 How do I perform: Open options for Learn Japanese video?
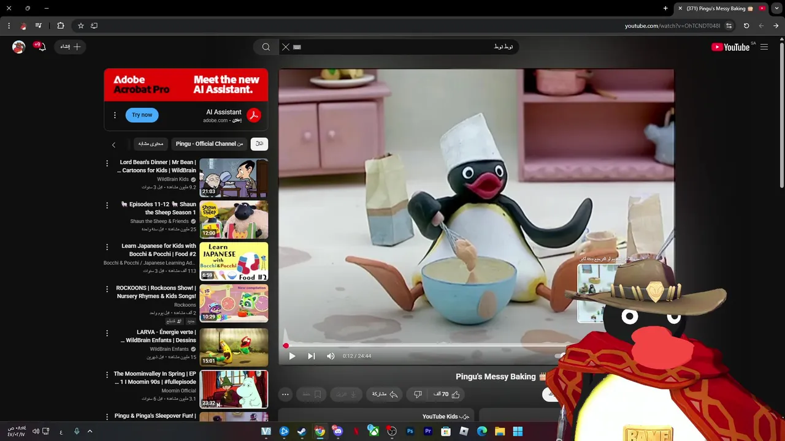(107, 247)
